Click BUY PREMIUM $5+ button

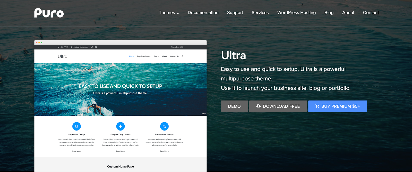[338, 106]
